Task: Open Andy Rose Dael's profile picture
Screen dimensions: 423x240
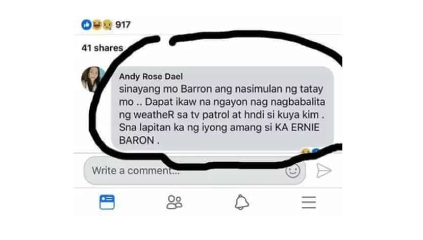Action: pyautogui.click(x=92, y=79)
